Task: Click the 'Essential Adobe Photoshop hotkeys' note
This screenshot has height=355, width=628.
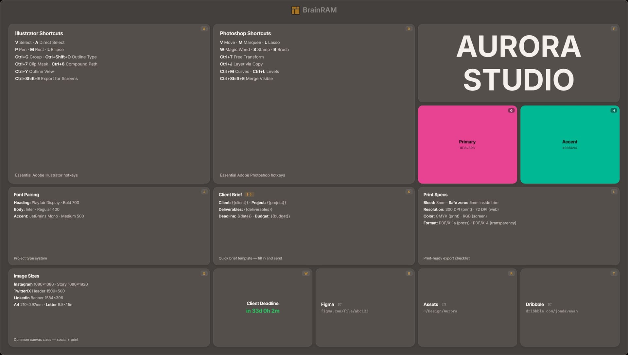Action: (253, 175)
